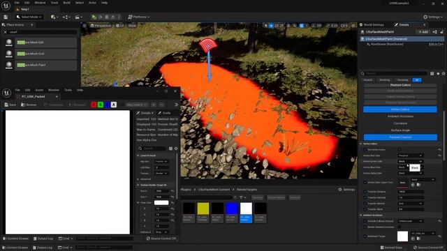Screen dimensions: 447x251
Task: Open the Transfer Method dropdown
Action: click(x=410, y=204)
